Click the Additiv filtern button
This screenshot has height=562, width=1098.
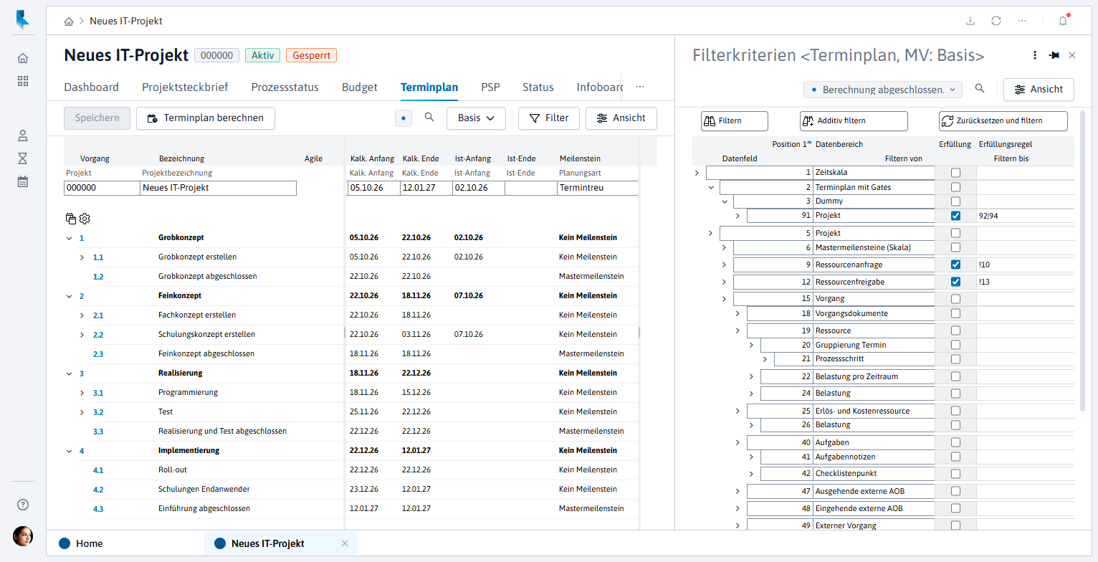pyautogui.click(x=854, y=121)
